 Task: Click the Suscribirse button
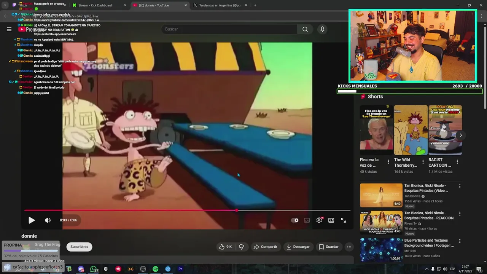pos(79,247)
